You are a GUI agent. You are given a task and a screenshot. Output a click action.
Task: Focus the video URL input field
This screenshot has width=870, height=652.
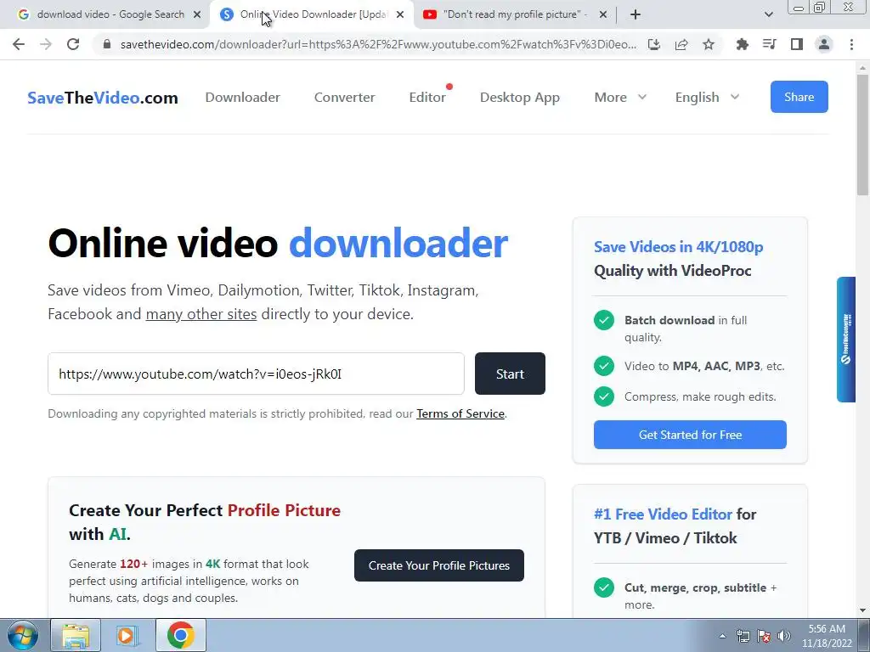[x=256, y=374]
